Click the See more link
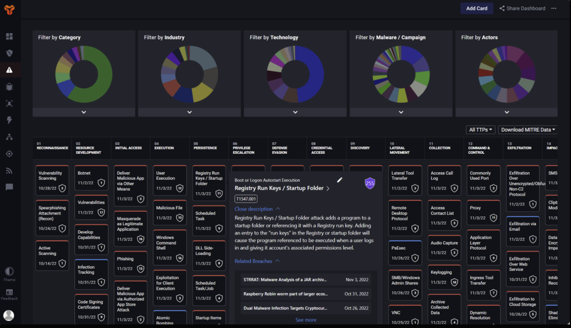The width and height of the screenshot is (571, 328). (x=306, y=320)
